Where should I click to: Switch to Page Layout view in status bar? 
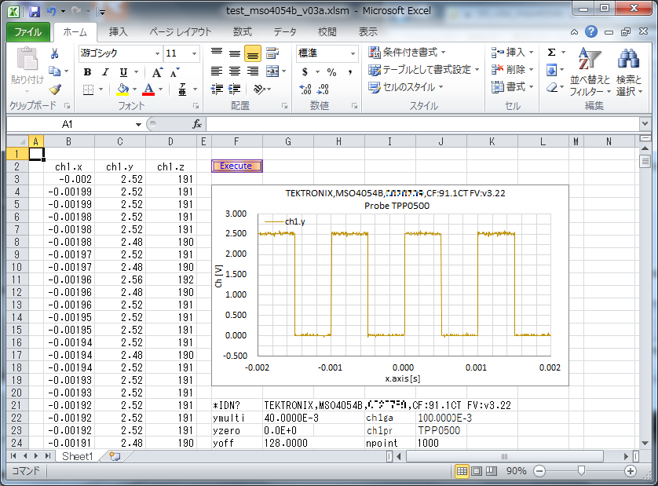point(477,471)
